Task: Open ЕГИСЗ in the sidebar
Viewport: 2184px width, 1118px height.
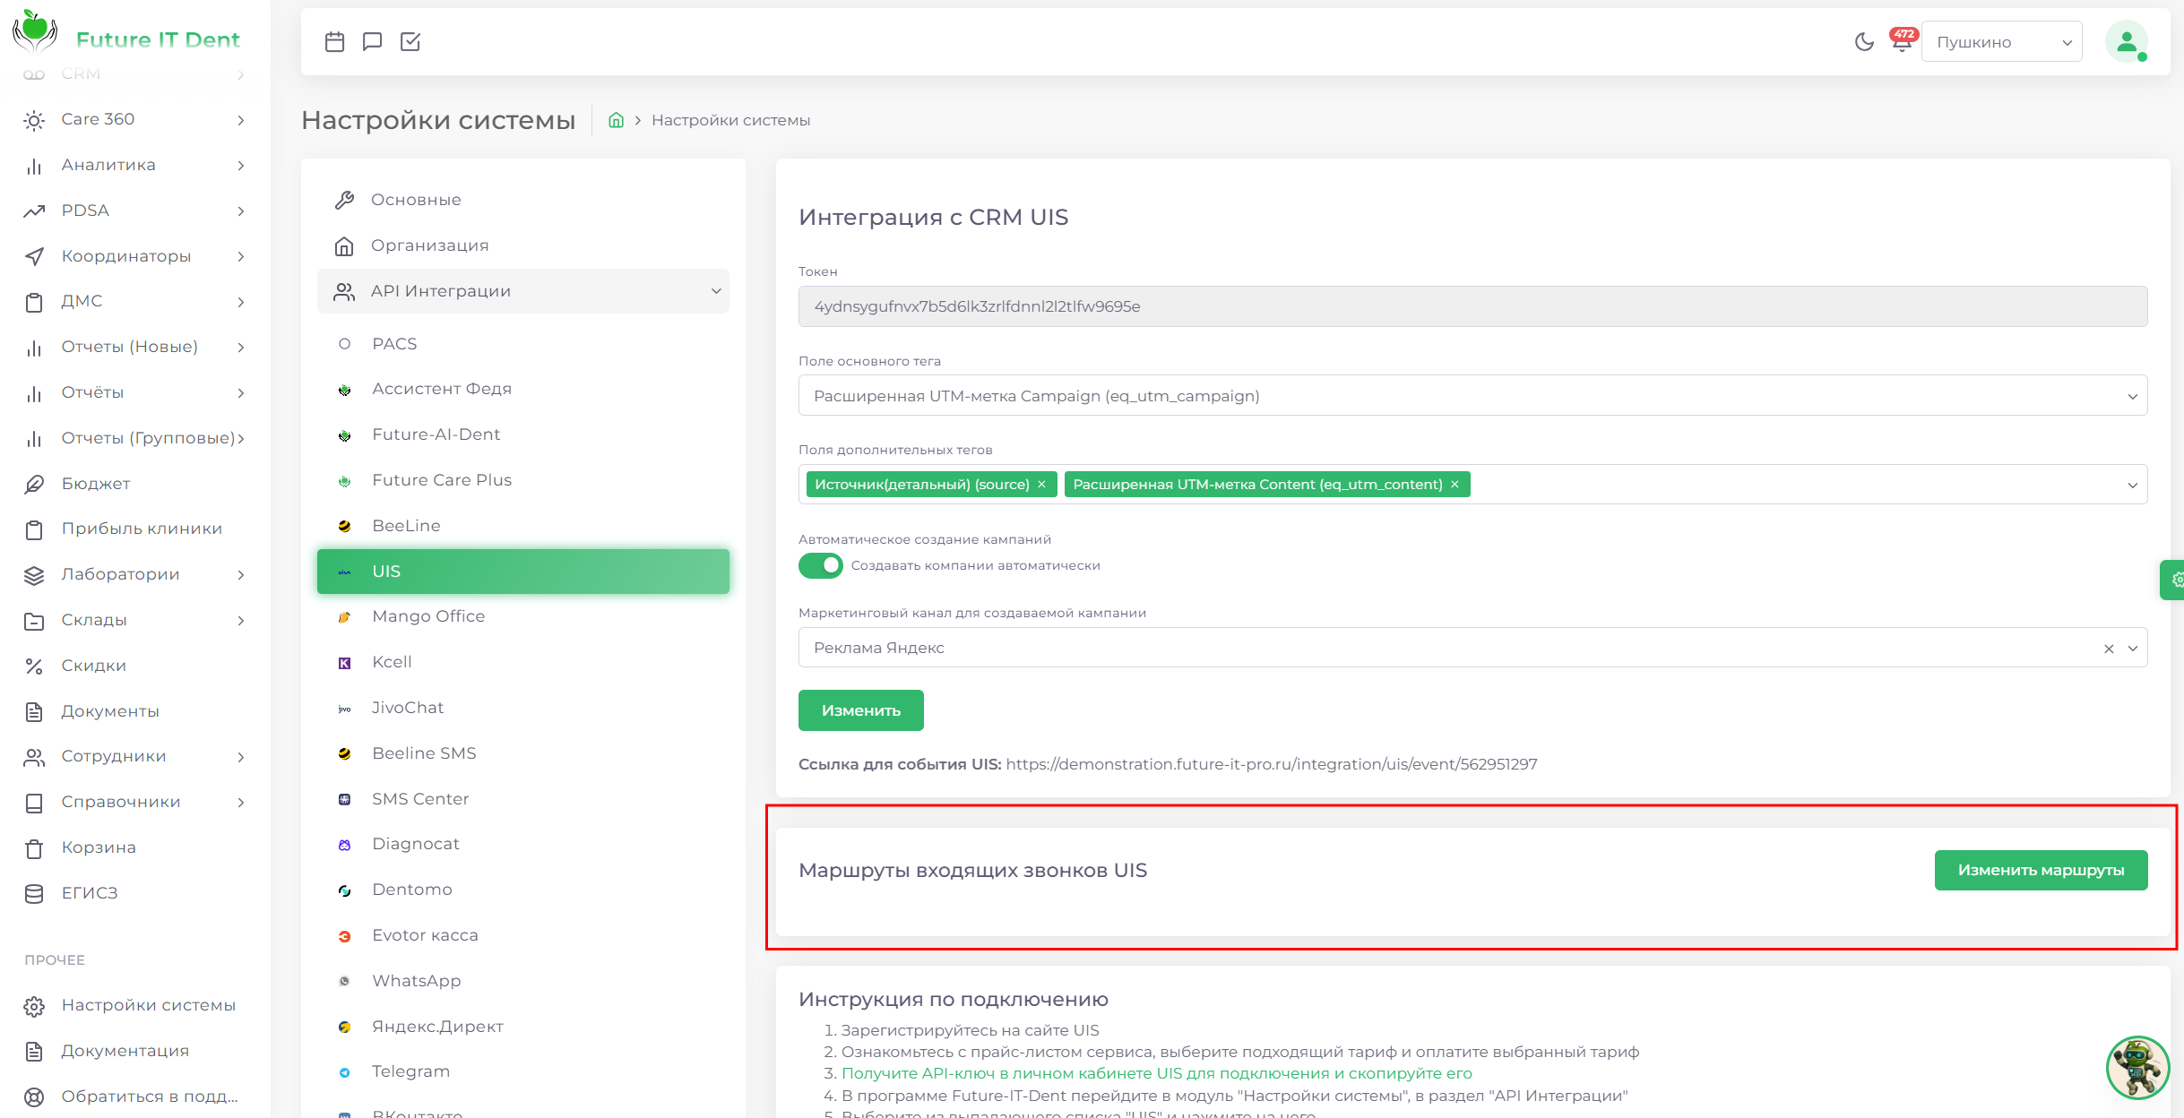Action: point(134,893)
